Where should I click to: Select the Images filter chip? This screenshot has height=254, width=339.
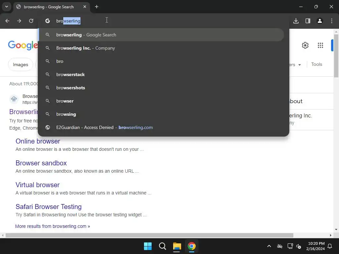point(20,64)
